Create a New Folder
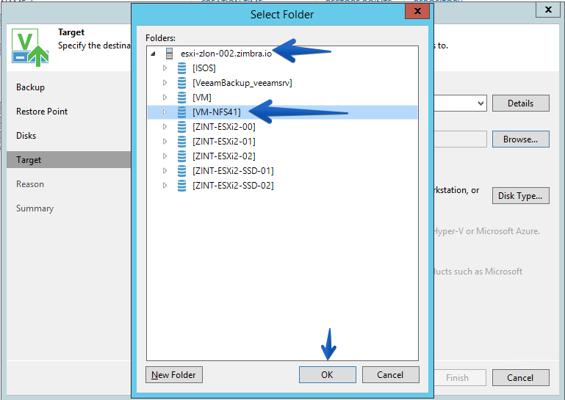This screenshot has height=400, width=565. pyautogui.click(x=173, y=375)
